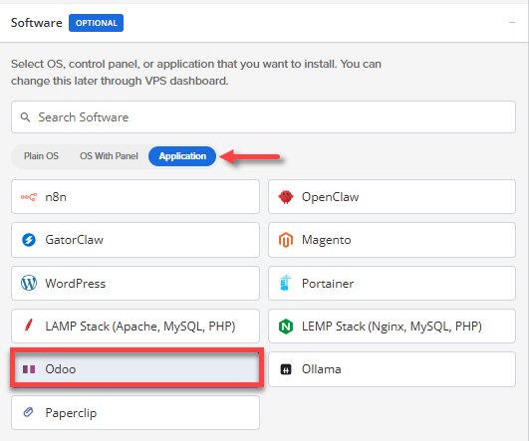The image size is (529, 441).
Task: Switch to OS With Panel tab
Action: (109, 156)
